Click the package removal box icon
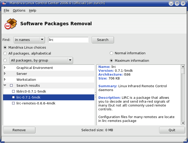Image resolution: width=188 pixels, height=143 pixels. pos(11,24)
